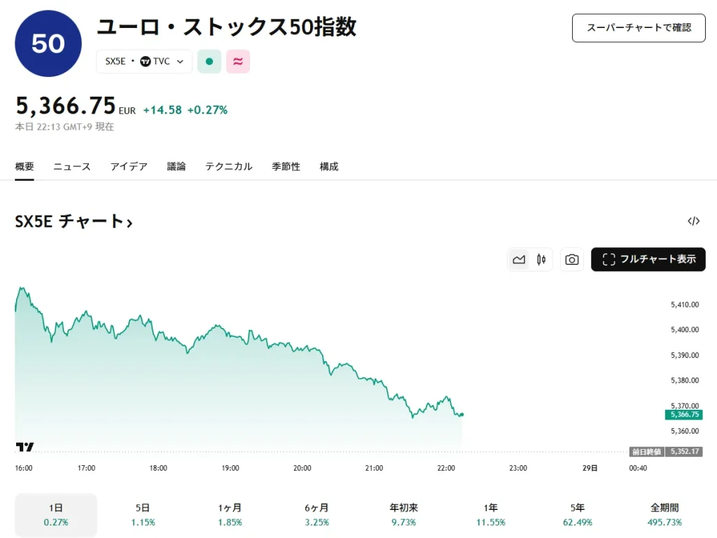Screen dimensions: 717x538
Task: Expand the SX5E チャート heading link
Action: (x=74, y=221)
